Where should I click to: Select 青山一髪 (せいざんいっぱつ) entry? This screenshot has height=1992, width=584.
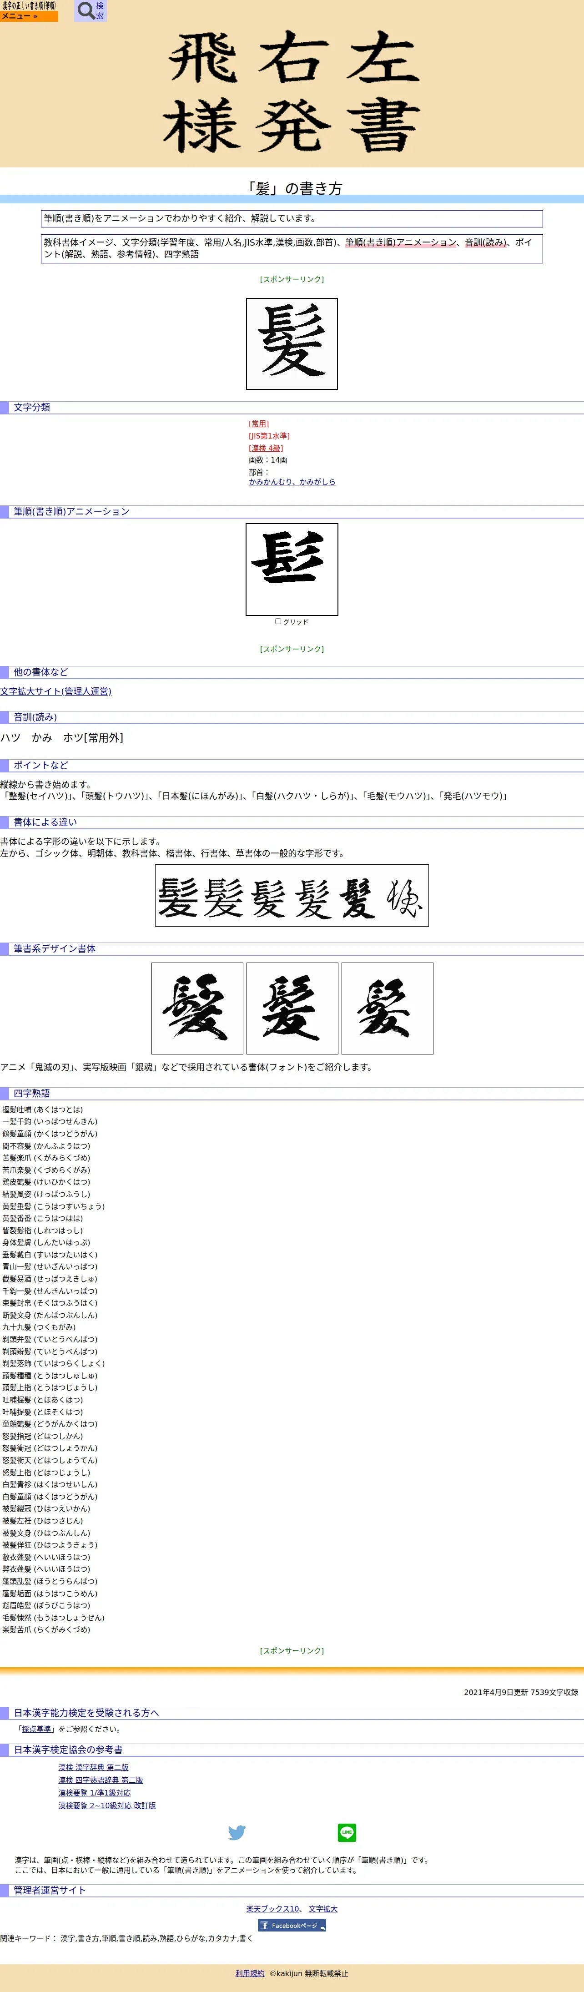(x=50, y=1266)
